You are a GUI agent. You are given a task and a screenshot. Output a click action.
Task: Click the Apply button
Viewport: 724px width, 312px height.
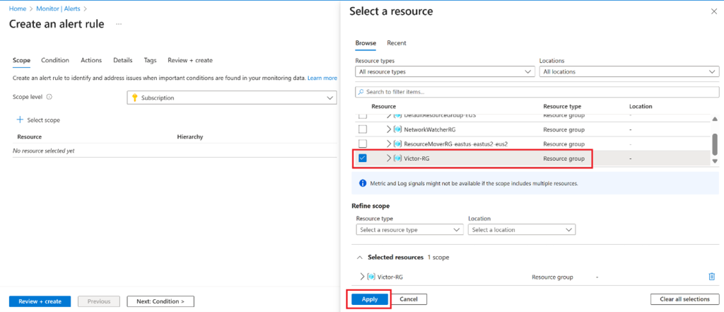(369, 299)
